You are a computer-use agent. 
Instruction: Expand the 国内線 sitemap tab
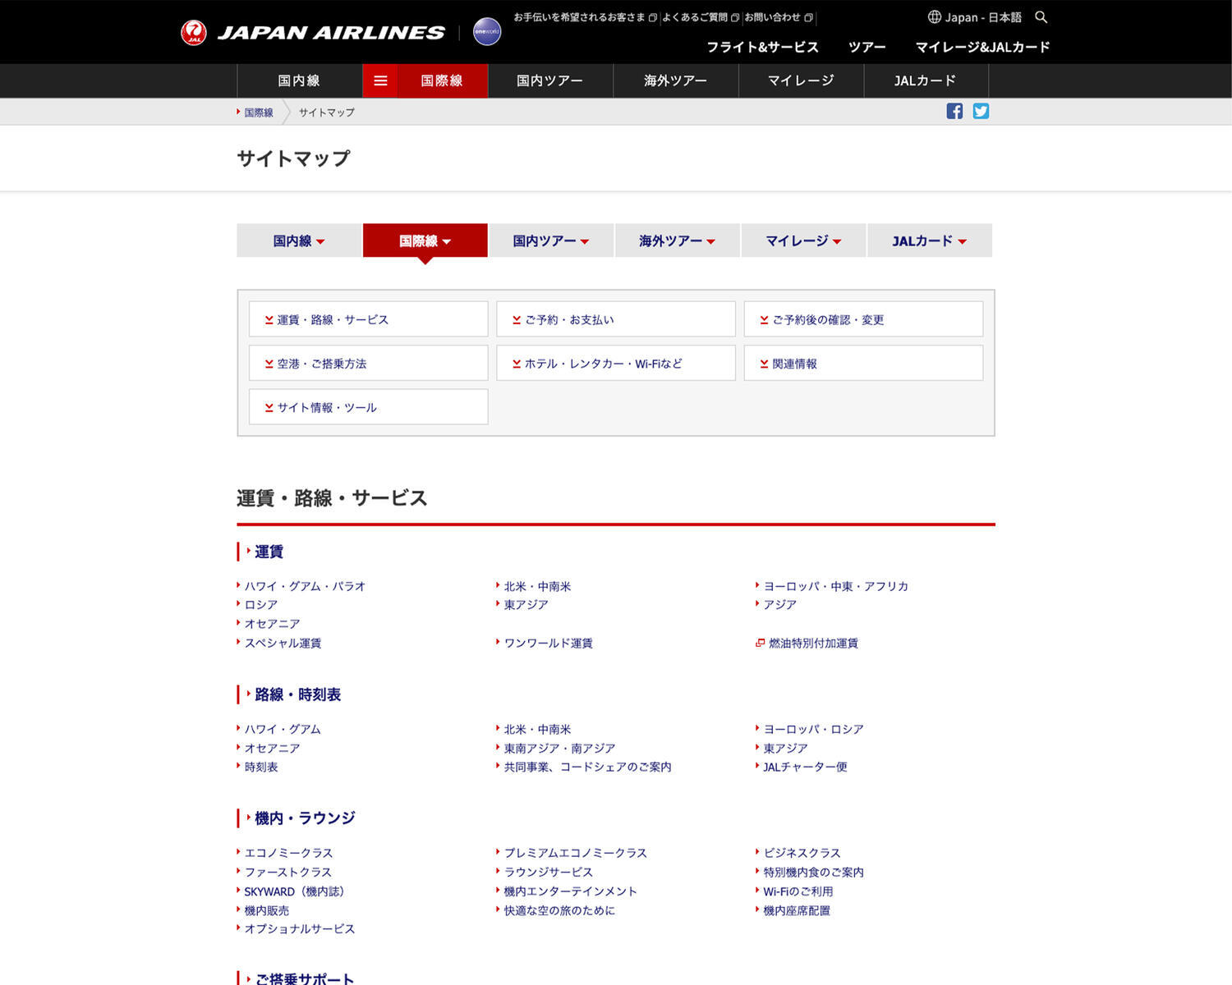coord(299,241)
